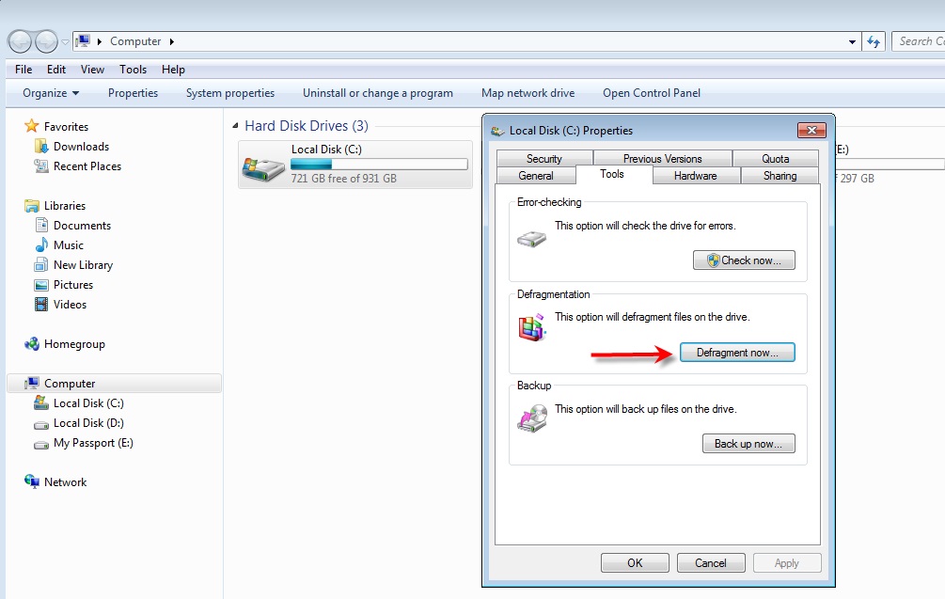Click the Check now button
945x599 pixels.
pyautogui.click(x=744, y=260)
